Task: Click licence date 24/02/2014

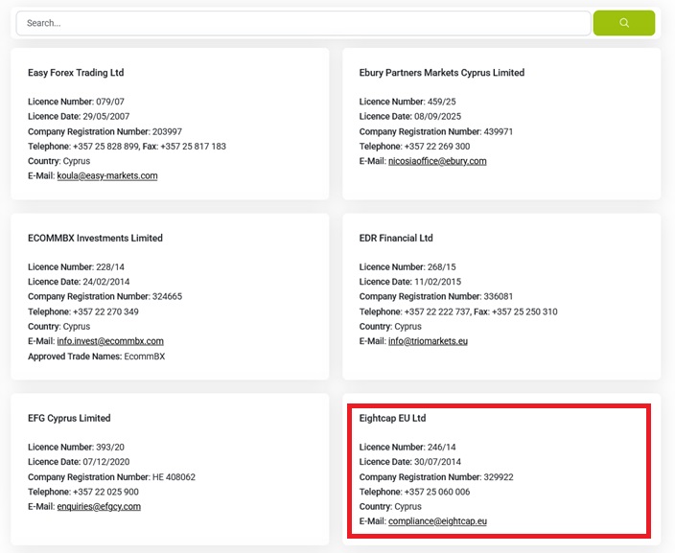Action: click(106, 282)
